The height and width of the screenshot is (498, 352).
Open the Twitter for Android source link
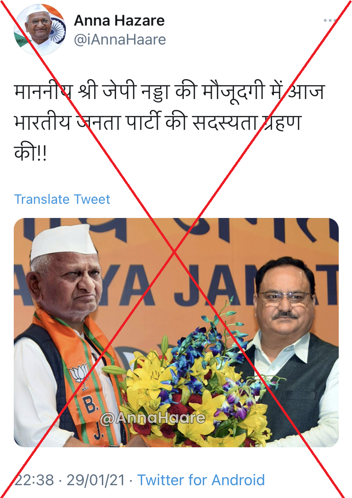pyautogui.click(x=201, y=480)
